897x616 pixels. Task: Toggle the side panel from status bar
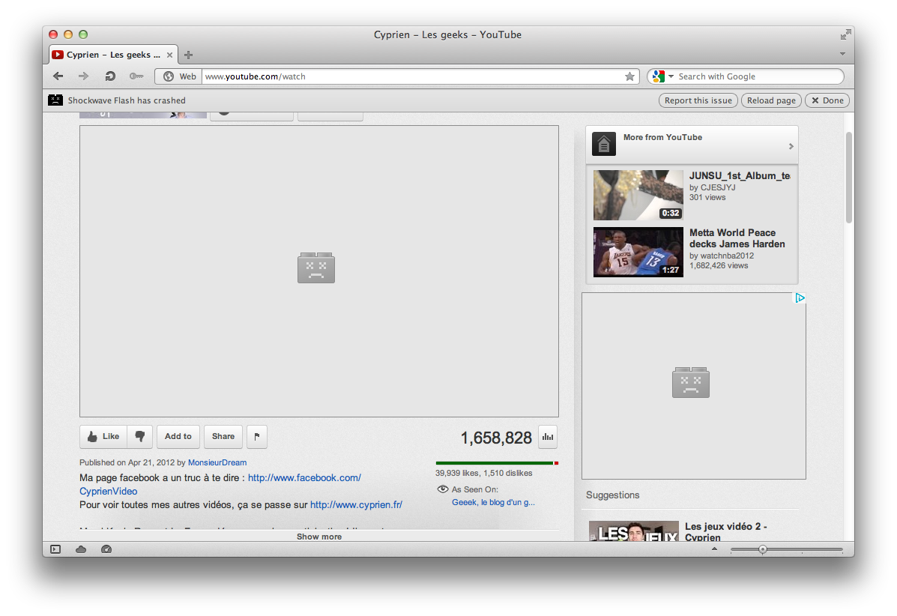(55, 549)
